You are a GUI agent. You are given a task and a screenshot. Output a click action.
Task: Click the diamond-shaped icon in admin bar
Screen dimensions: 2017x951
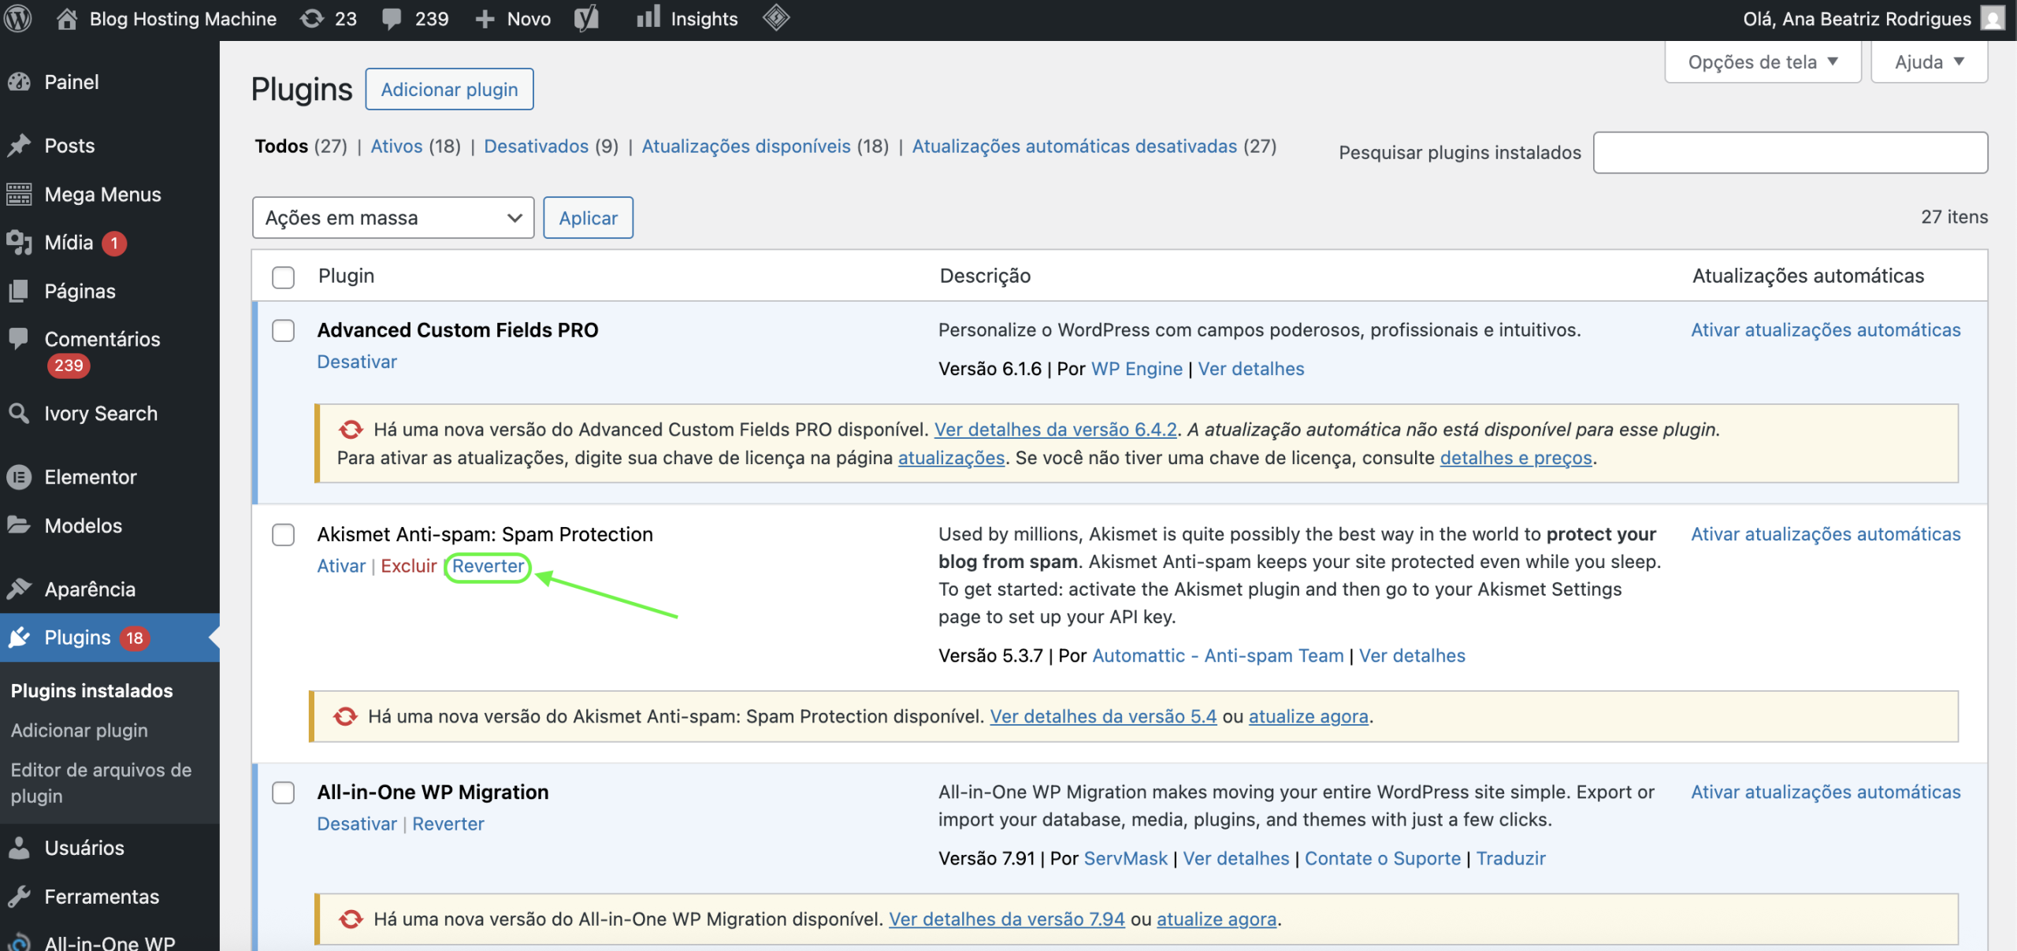[x=776, y=17]
